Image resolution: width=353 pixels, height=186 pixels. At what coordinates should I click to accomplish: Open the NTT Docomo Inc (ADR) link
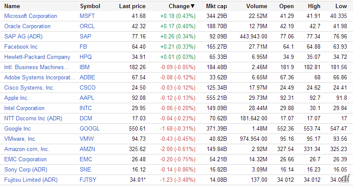point(30,119)
